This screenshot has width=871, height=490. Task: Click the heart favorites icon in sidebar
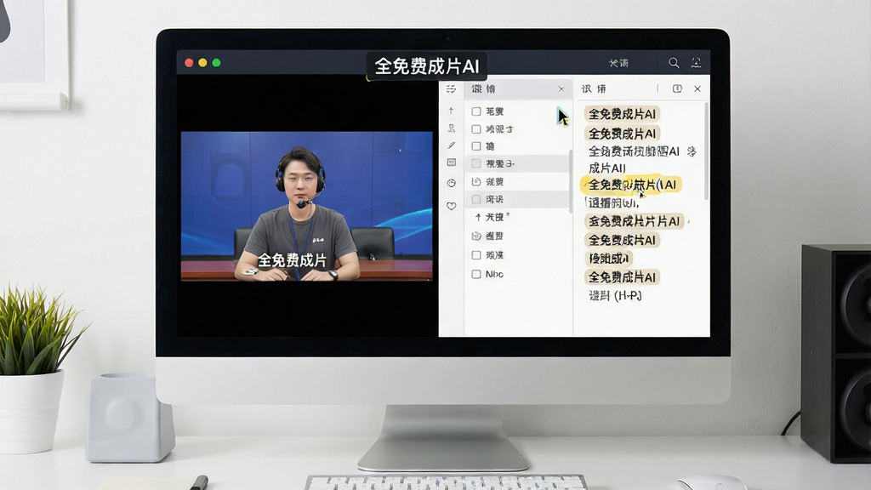click(x=451, y=206)
